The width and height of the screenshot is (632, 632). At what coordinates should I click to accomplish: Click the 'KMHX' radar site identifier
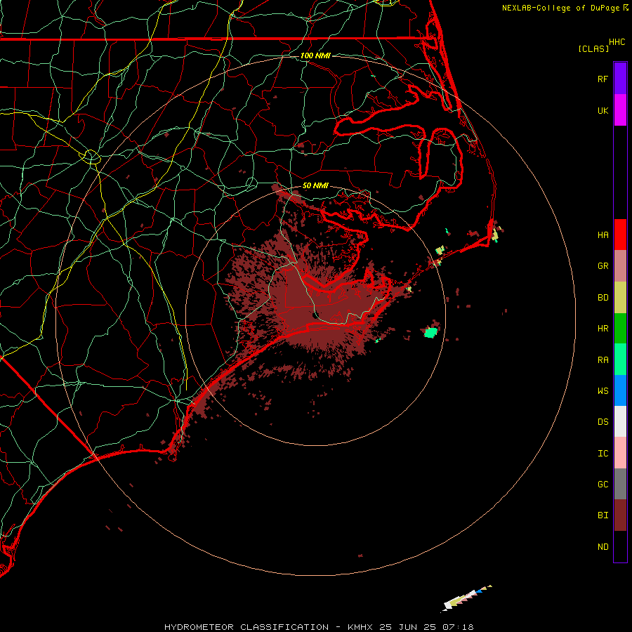pos(360,627)
